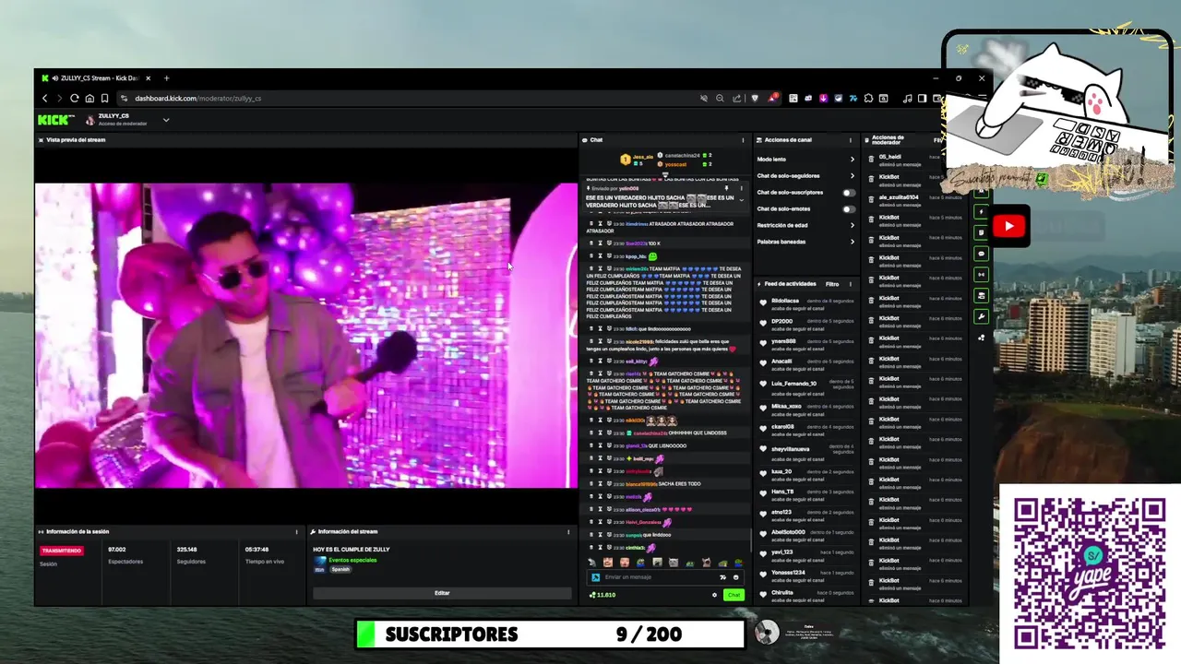The image size is (1181, 664).
Task: Click the Luis_Fernando_10 entry in activity feed
Action: [807, 385]
